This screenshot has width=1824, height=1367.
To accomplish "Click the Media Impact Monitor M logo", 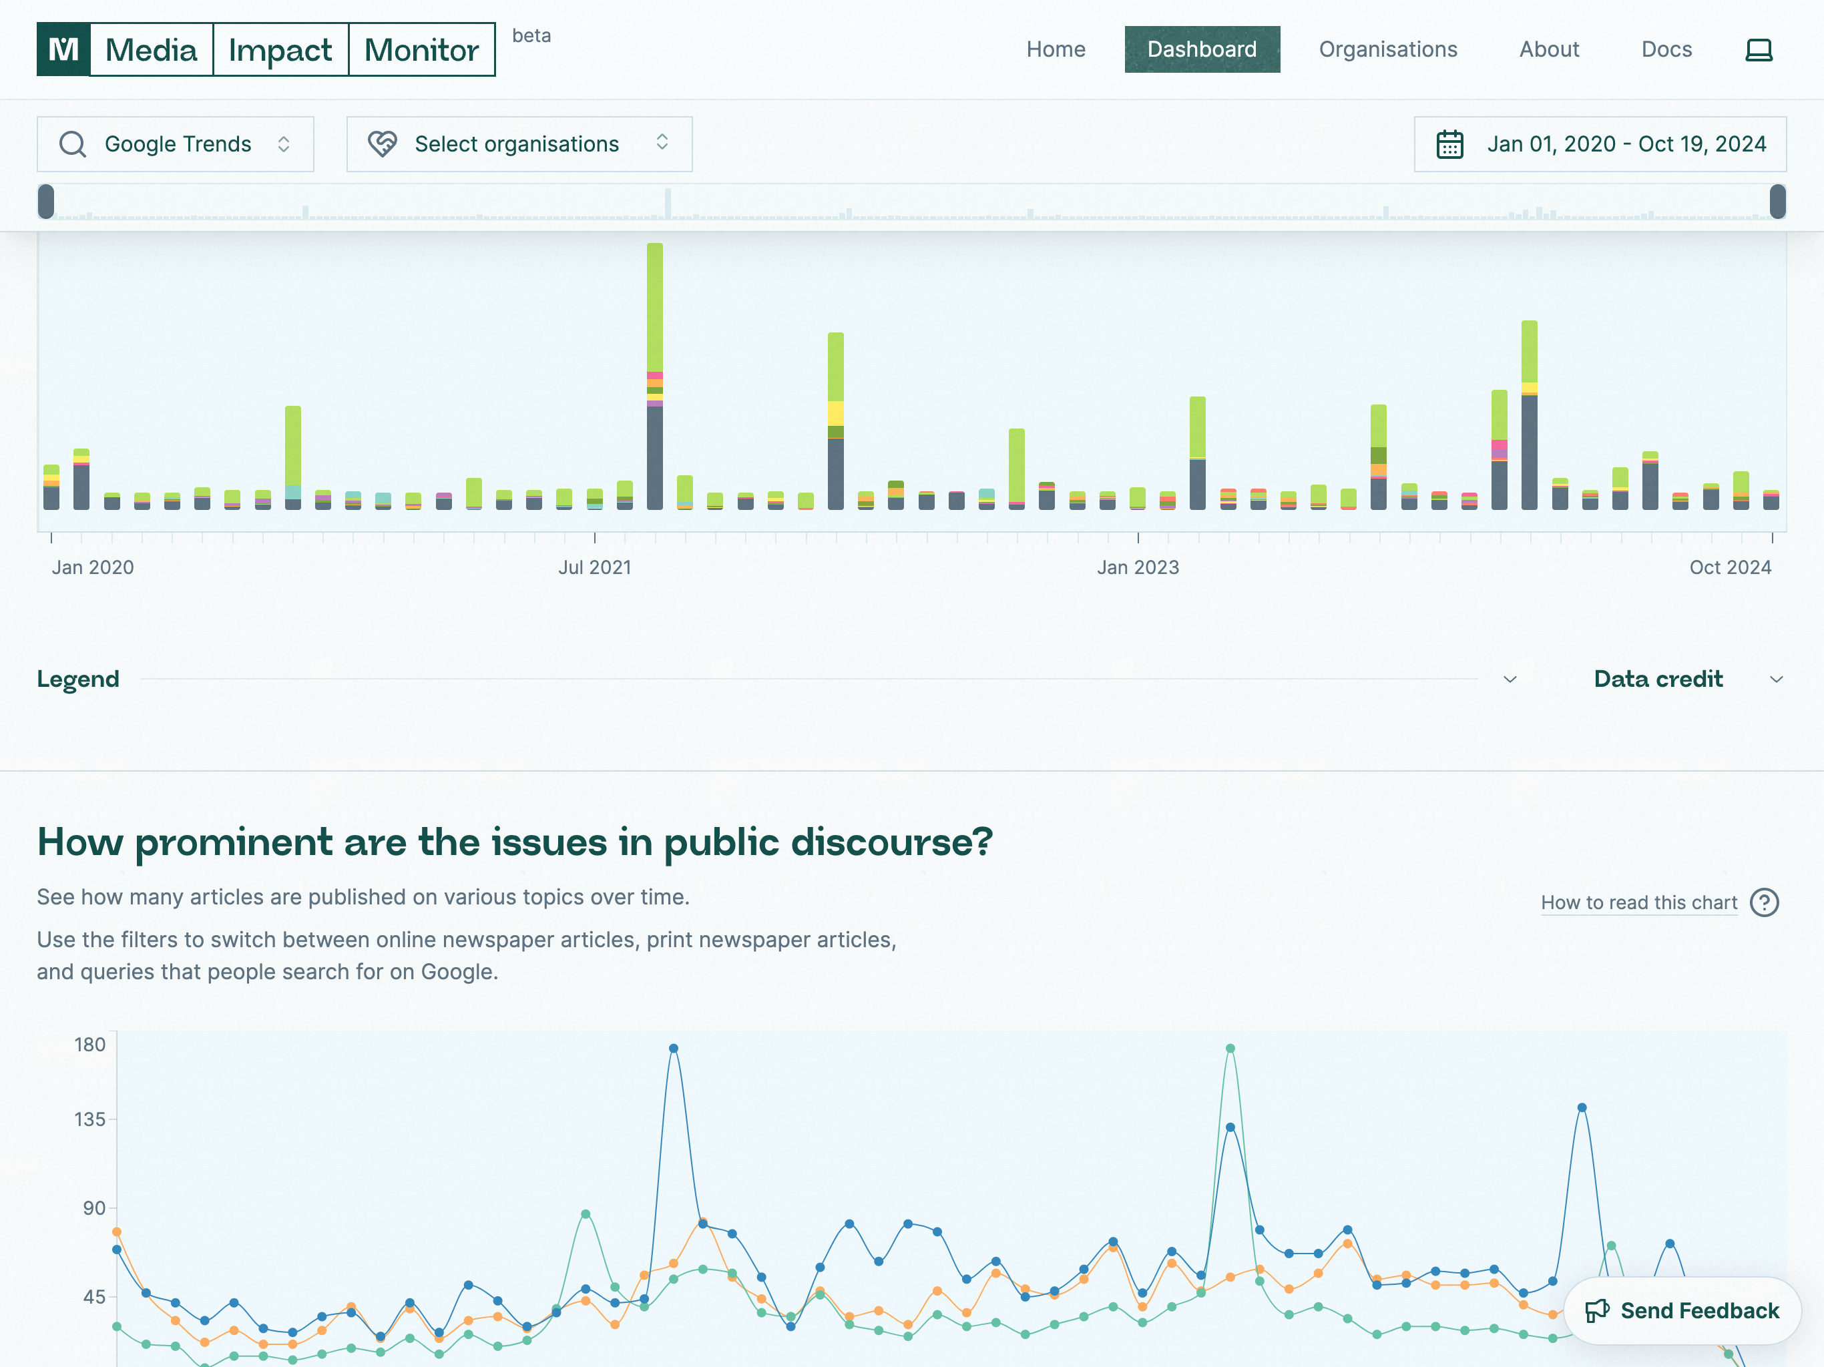I will coord(63,49).
